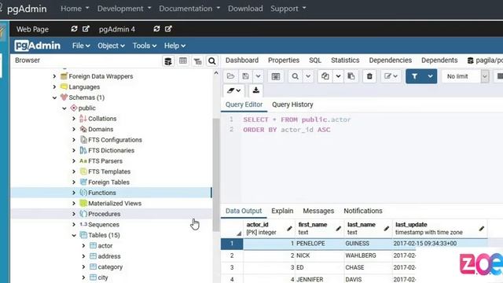Open the No limit rows dropdown
Image resolution: width=503 pixels, height=283 pixels.
(465, 76)
